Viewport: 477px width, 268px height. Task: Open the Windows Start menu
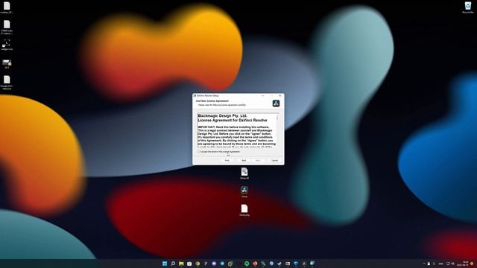click(x=165, y=264)
